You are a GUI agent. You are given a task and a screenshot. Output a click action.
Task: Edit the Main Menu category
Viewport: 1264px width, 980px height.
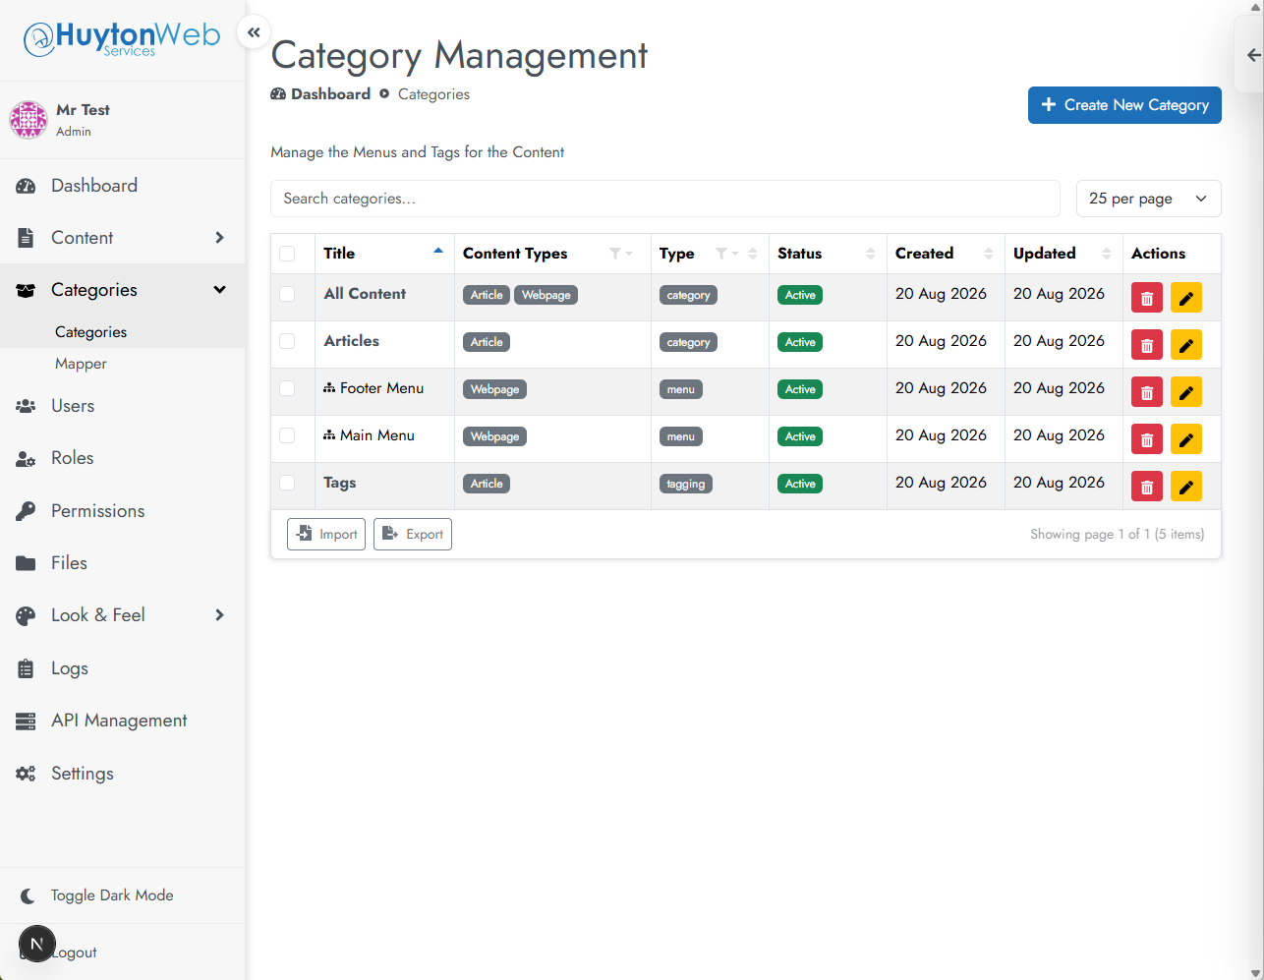(1186, 439)
